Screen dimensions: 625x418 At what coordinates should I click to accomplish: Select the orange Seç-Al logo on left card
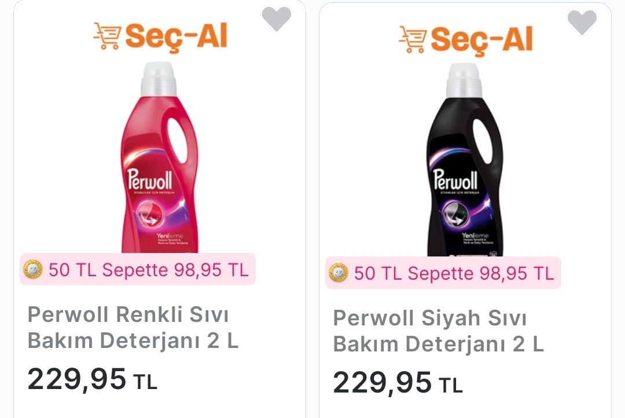160,36
